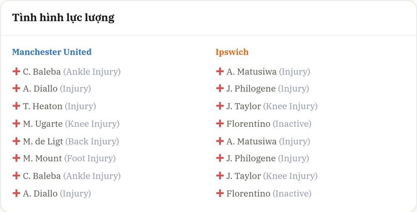417x212 pixels.
Task: Select the M. Ugarte player name
Action: point(43,124)
